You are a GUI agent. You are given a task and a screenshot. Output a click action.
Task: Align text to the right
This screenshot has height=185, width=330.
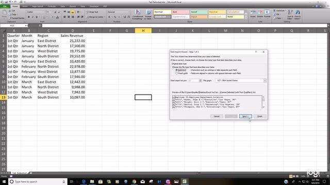click(73, 17)
